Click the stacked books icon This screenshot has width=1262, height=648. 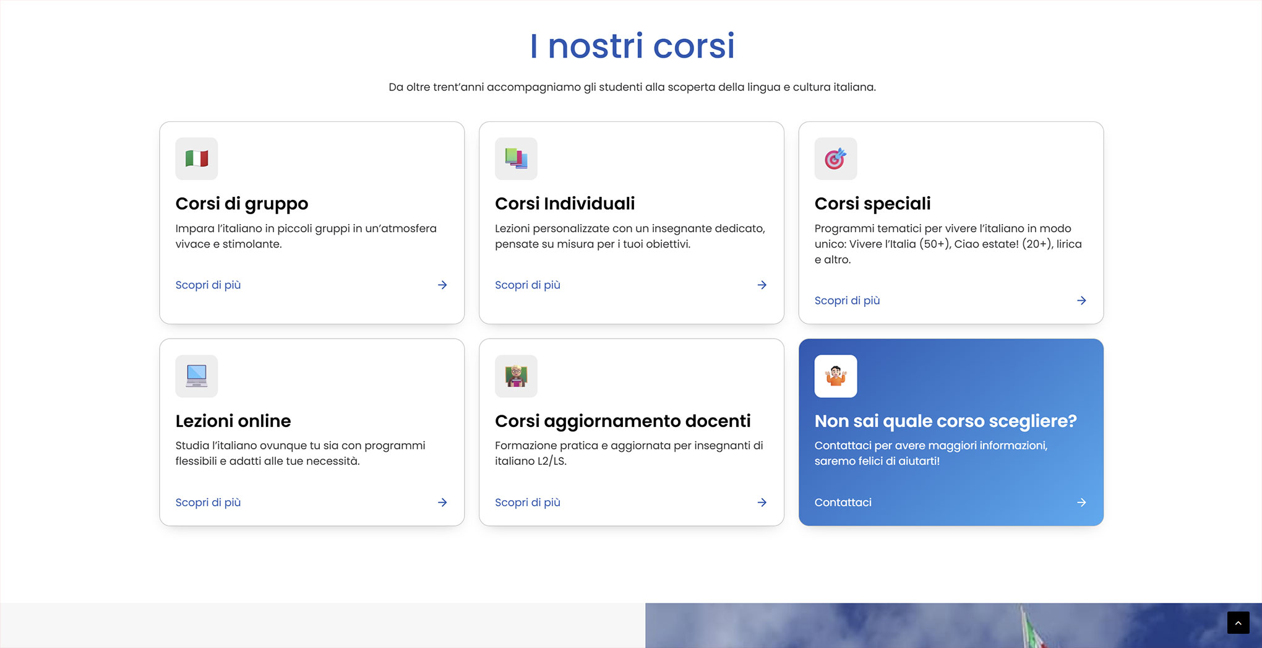[516, 159]
